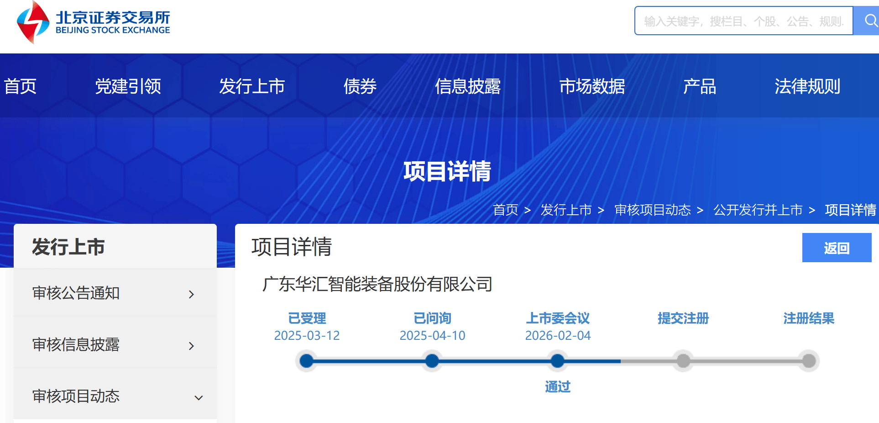Open the 党建引领 menu
The image size is (879, 423).
[128, 86]
